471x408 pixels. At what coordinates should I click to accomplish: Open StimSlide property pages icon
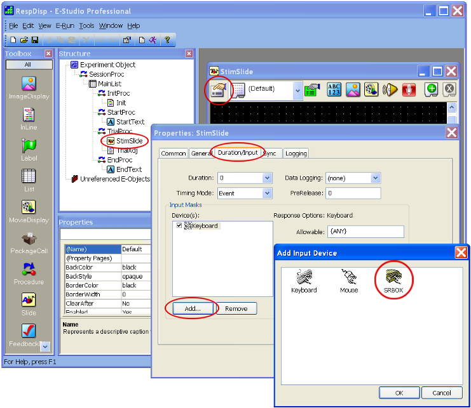[217, 90]
